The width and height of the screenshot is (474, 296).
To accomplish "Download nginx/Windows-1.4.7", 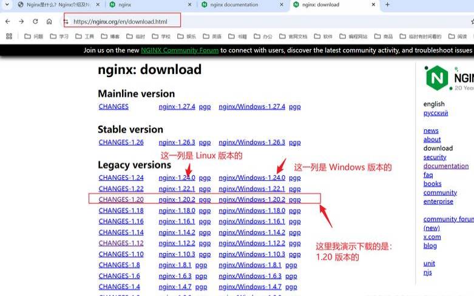I will click(250, 287).
